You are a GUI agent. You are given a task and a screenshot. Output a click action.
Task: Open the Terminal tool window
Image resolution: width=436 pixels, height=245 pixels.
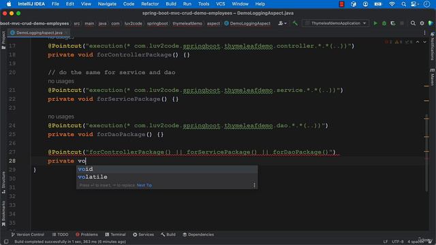(115, 235)
